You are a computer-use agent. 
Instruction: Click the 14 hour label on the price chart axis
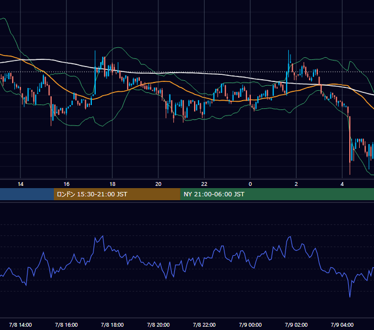[20, 184]
